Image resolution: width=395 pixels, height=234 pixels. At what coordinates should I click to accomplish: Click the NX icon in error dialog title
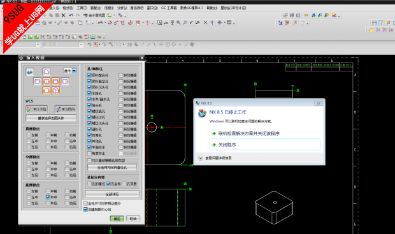[198, 103]
